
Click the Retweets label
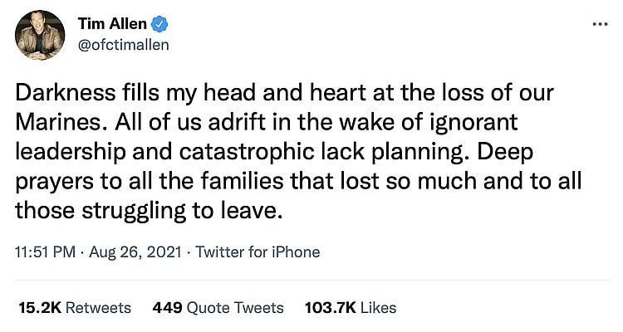(x=98, y=308)
